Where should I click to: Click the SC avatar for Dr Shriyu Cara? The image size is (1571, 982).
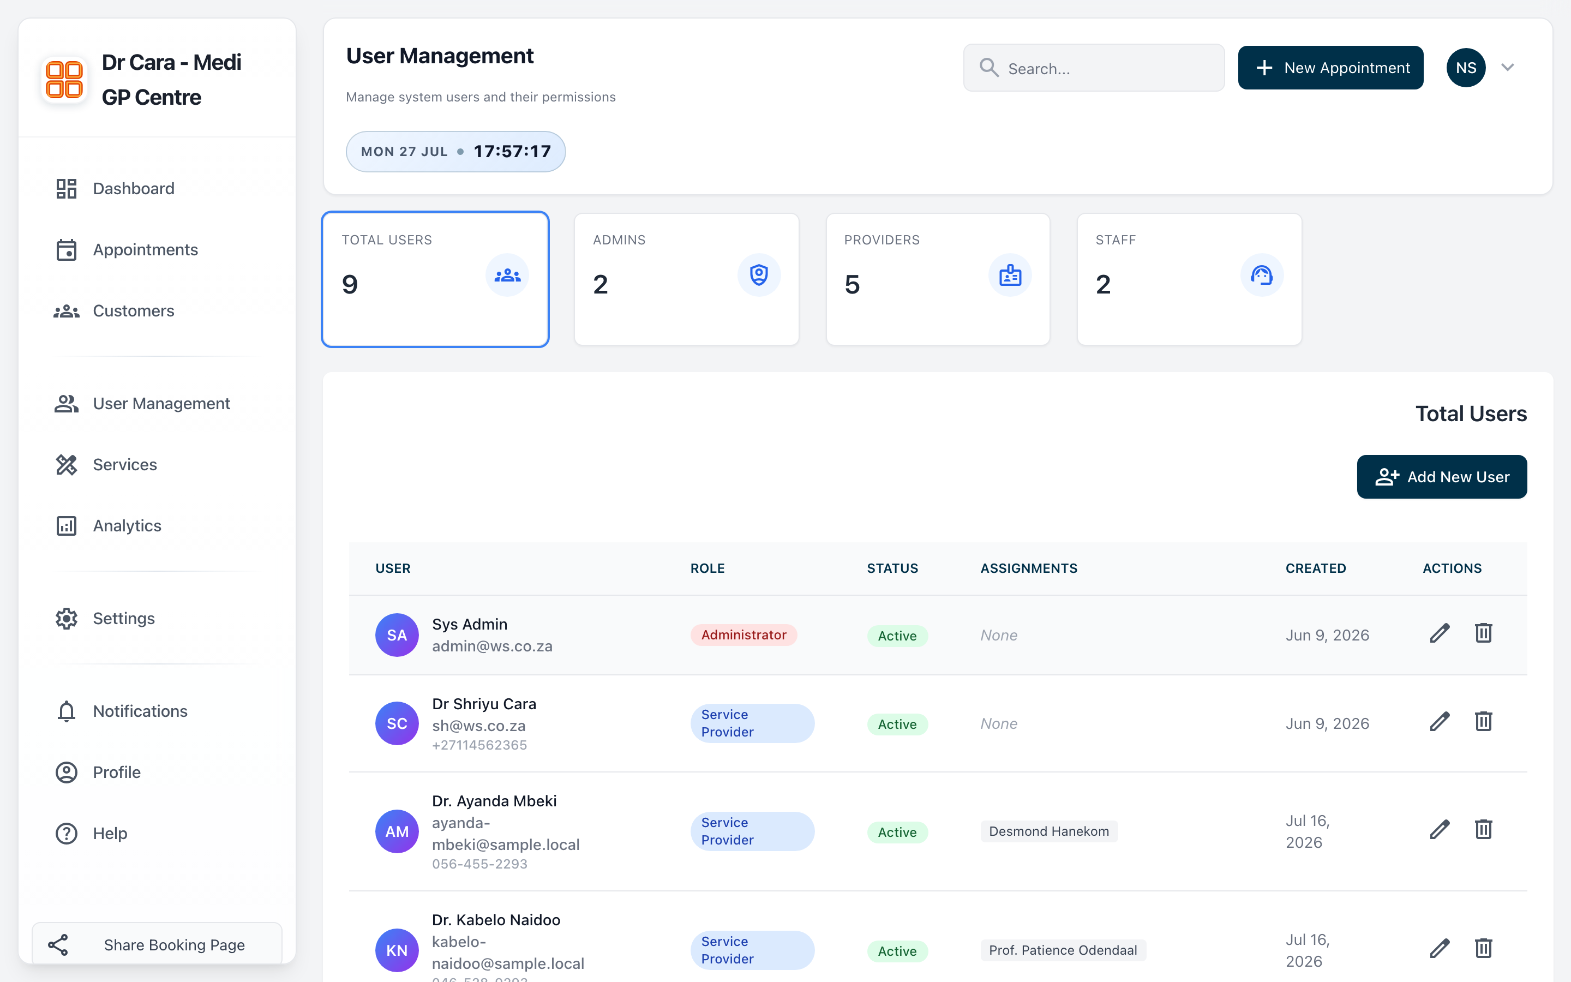coord(397,723)
